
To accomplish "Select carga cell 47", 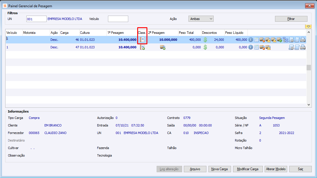I will click(x=77, y=47).
